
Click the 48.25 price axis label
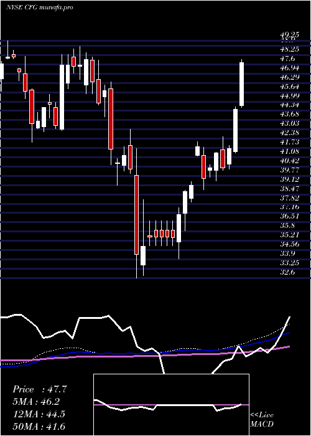click(x=290, y=49)
